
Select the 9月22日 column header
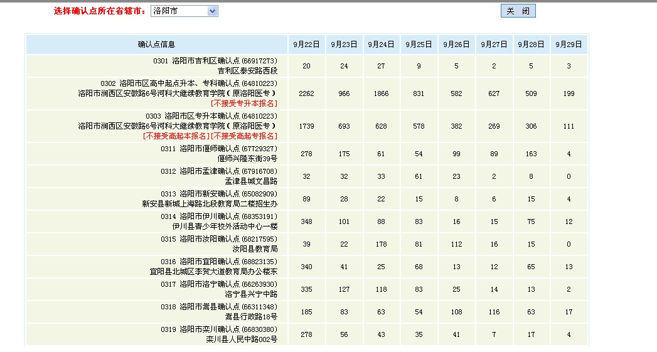pos(306,45)
